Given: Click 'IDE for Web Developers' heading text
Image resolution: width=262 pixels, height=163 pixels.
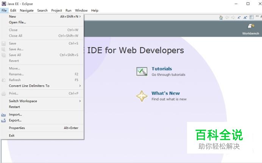Looking at the screenshot, I should [x=136, y=50].
